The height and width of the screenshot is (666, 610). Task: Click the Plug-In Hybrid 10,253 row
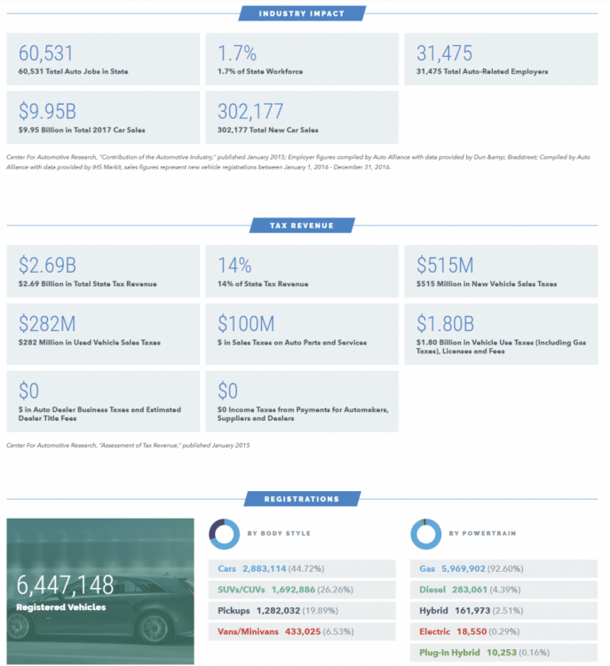pyautogui.click(x=503, y=653)
